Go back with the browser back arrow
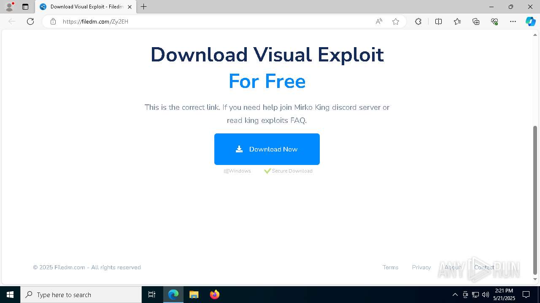Screen dimensions: 540x303 pyautogui.click(x=12, y=21)
